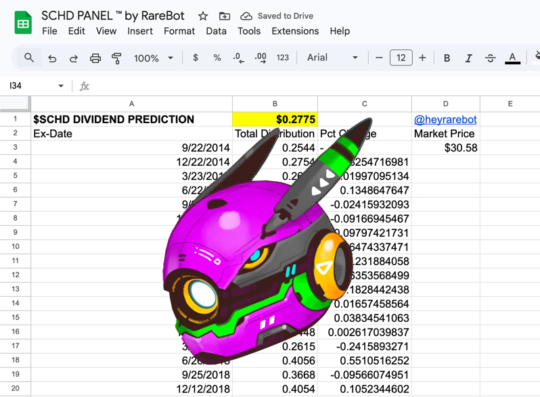Select row 10 header
Image resolution: width=540 pixels, height=397 pixels.
(x=15, y=247)
